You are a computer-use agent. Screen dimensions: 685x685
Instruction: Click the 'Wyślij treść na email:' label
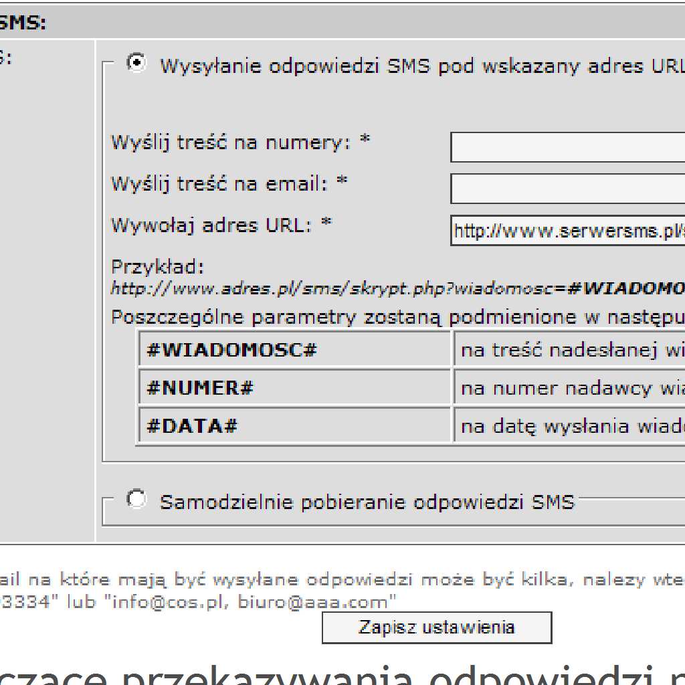click(x=219, y=184)
